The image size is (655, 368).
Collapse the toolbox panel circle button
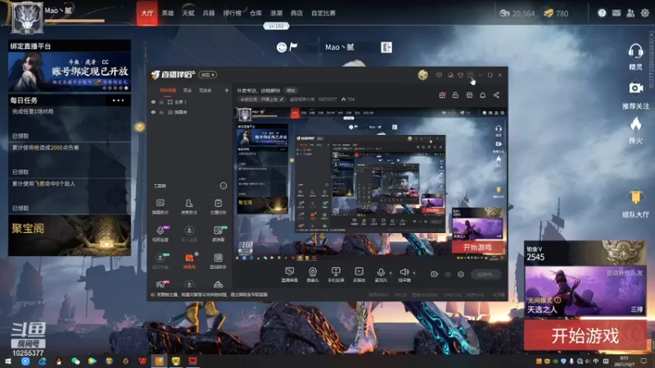click(223, 186)
